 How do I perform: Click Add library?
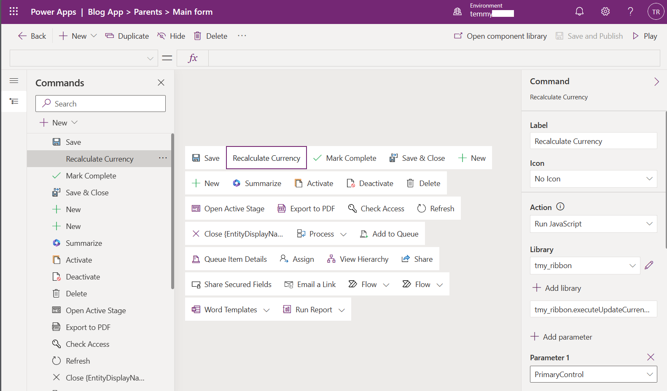pos(557,288)
